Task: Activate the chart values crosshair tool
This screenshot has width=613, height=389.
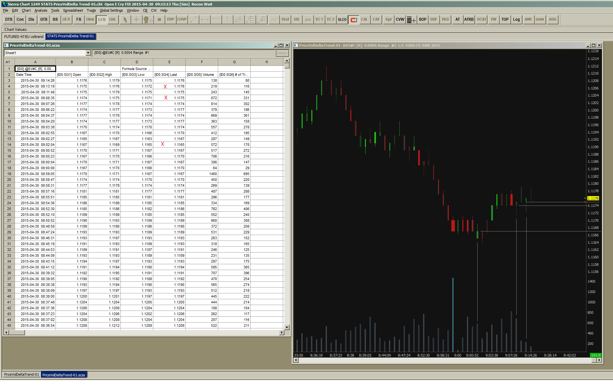Action: pos(136,19)
